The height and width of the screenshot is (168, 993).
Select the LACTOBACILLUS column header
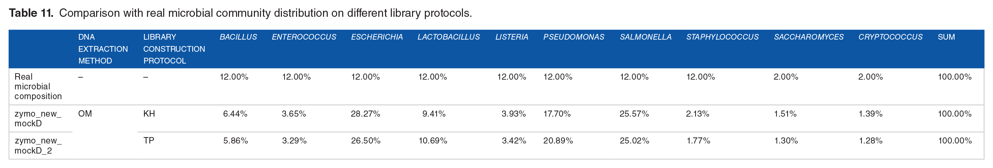[449, 37]
